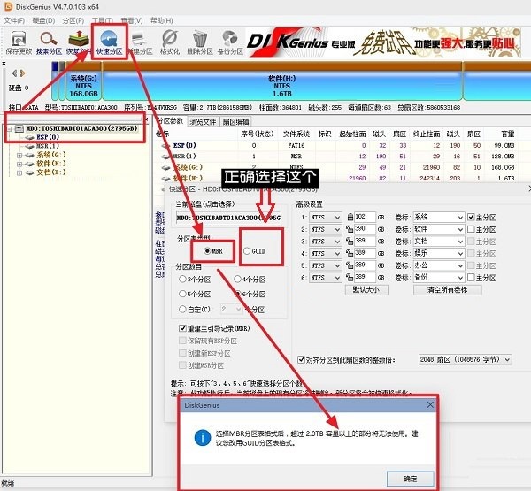Image resolution: width=531 pixels, height=491 pixels.
Task: Click lock icon beside partition 1 size
Action: [350, 217]
